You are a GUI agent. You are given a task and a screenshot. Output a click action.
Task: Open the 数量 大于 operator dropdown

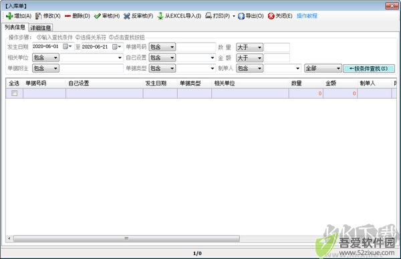click(x=249, y=47)
